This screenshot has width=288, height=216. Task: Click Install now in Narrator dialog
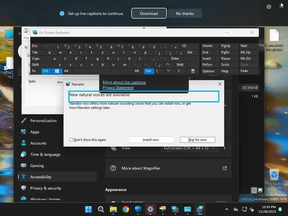point(151,140)
